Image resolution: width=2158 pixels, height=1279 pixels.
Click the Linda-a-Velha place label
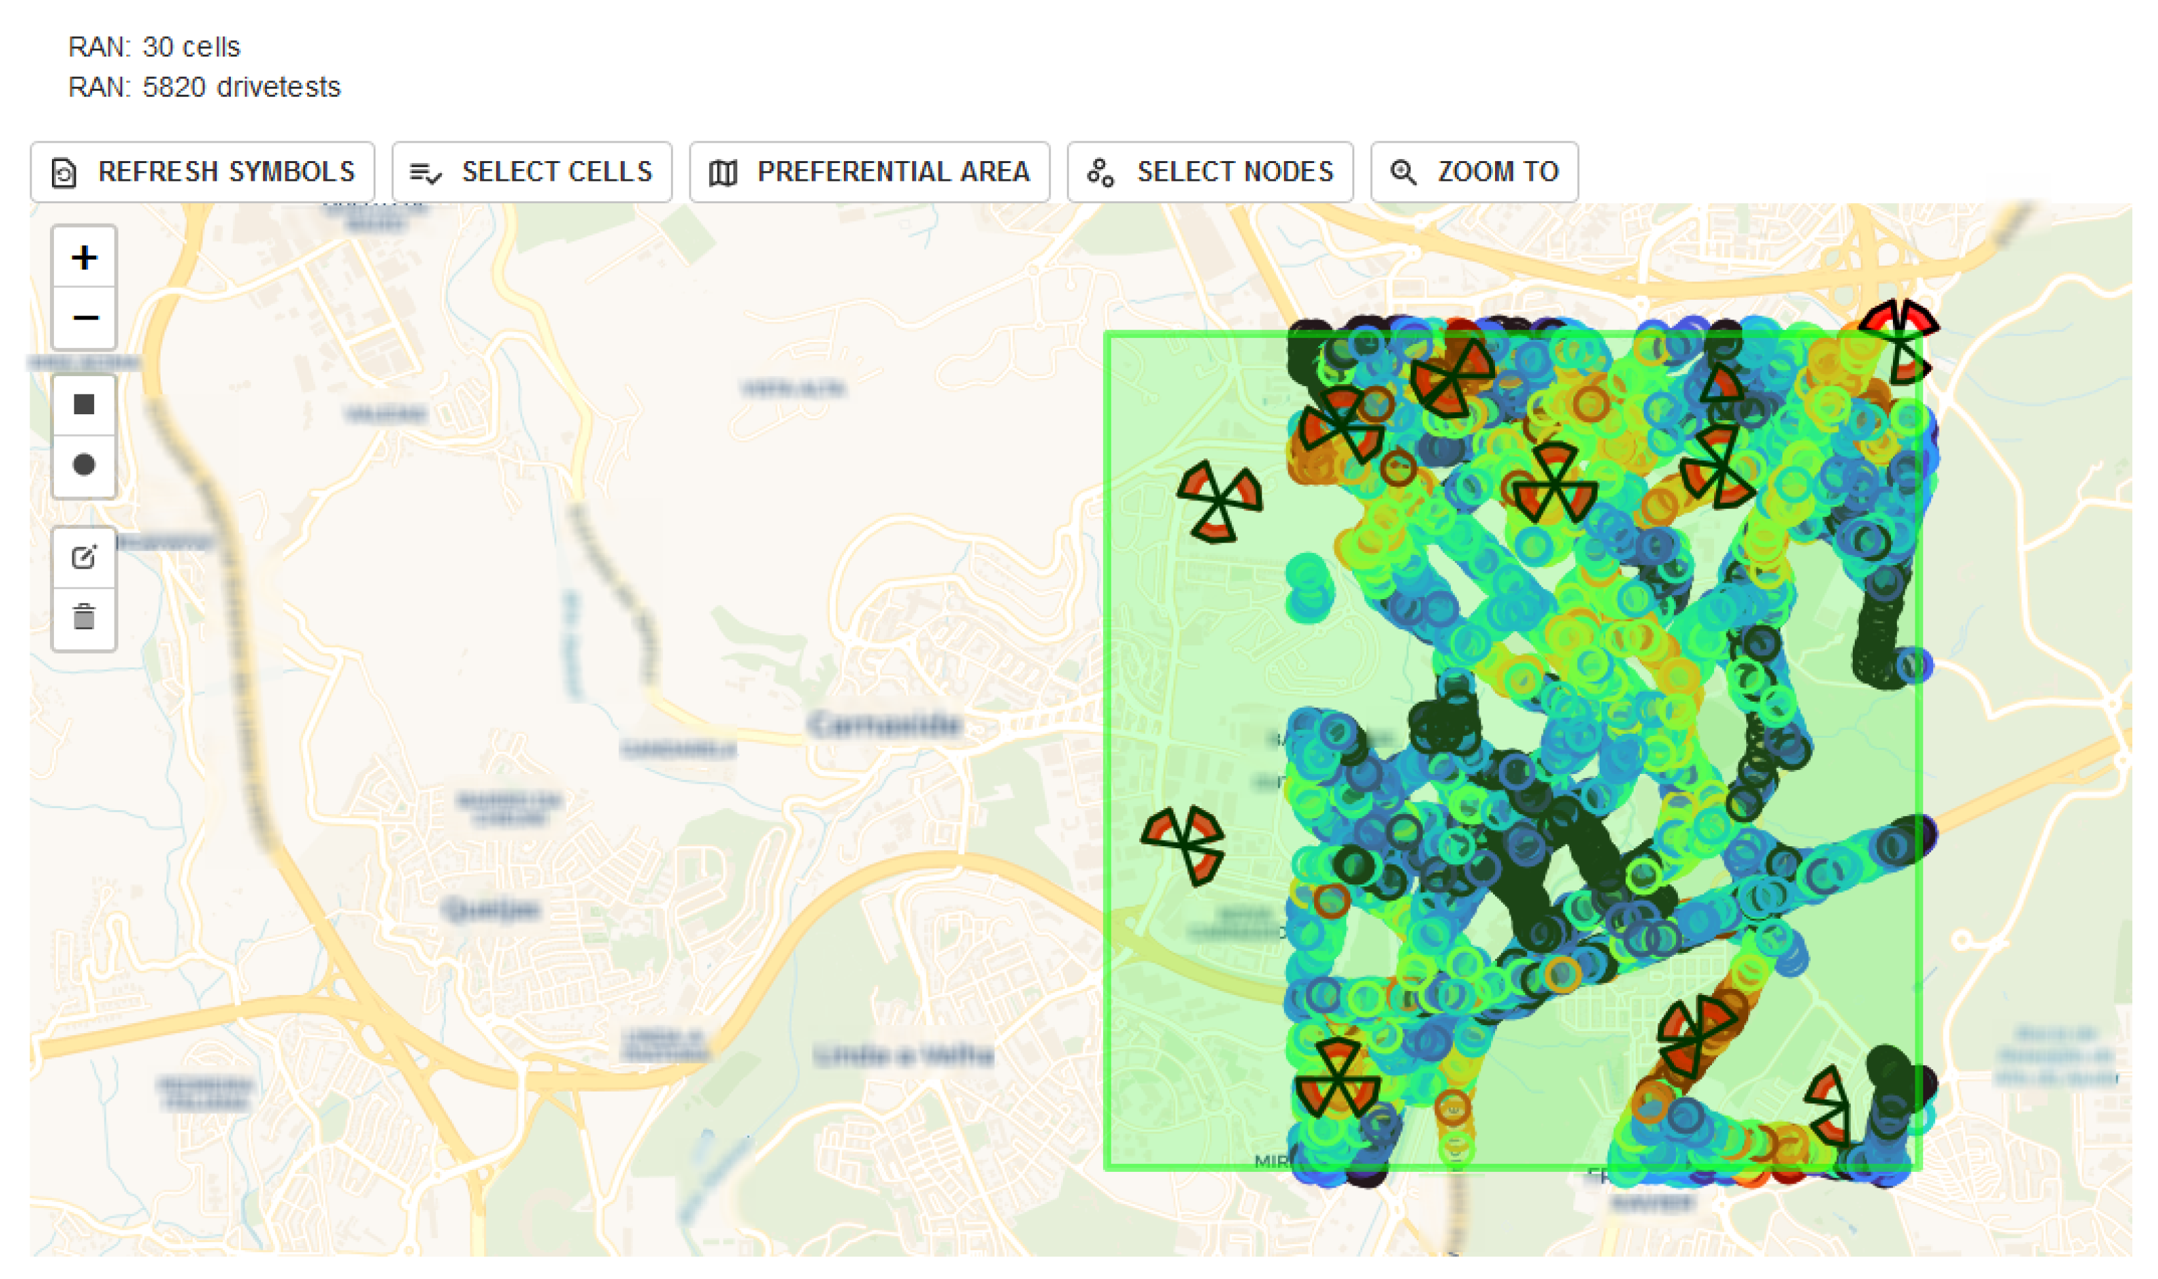[x=903, y=1055]
